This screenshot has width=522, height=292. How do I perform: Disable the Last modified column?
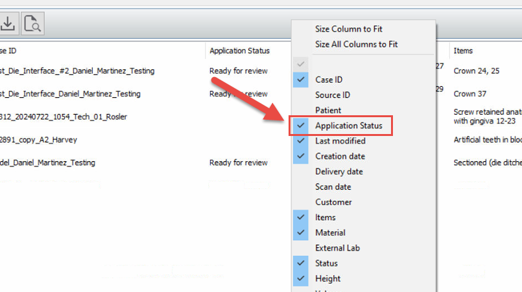340,141
